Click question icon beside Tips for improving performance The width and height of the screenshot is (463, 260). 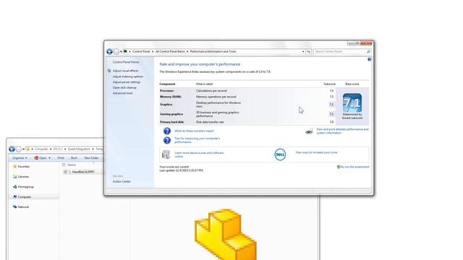click(x=167, y=140)
